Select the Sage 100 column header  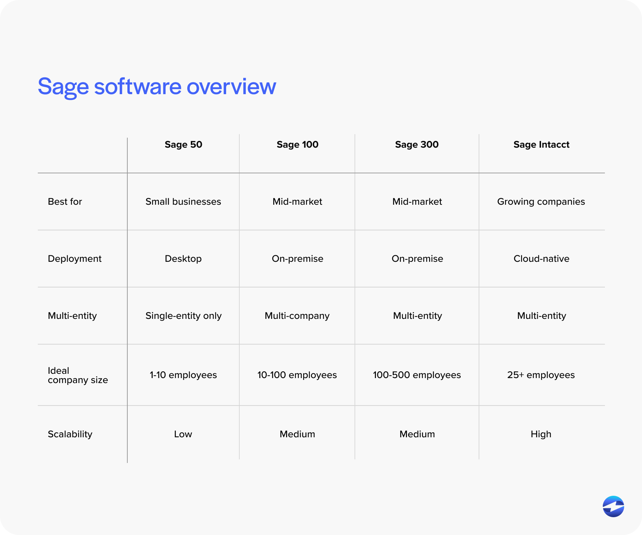[x=297, y=144]
